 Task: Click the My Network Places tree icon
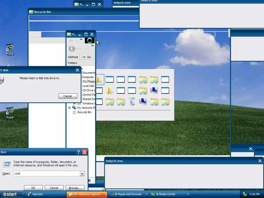pos(74,108)
